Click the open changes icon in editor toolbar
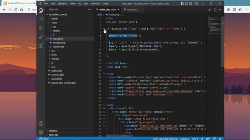Image resolution: width=250 pixels, height=140 pixels. (x=210, y=10)
